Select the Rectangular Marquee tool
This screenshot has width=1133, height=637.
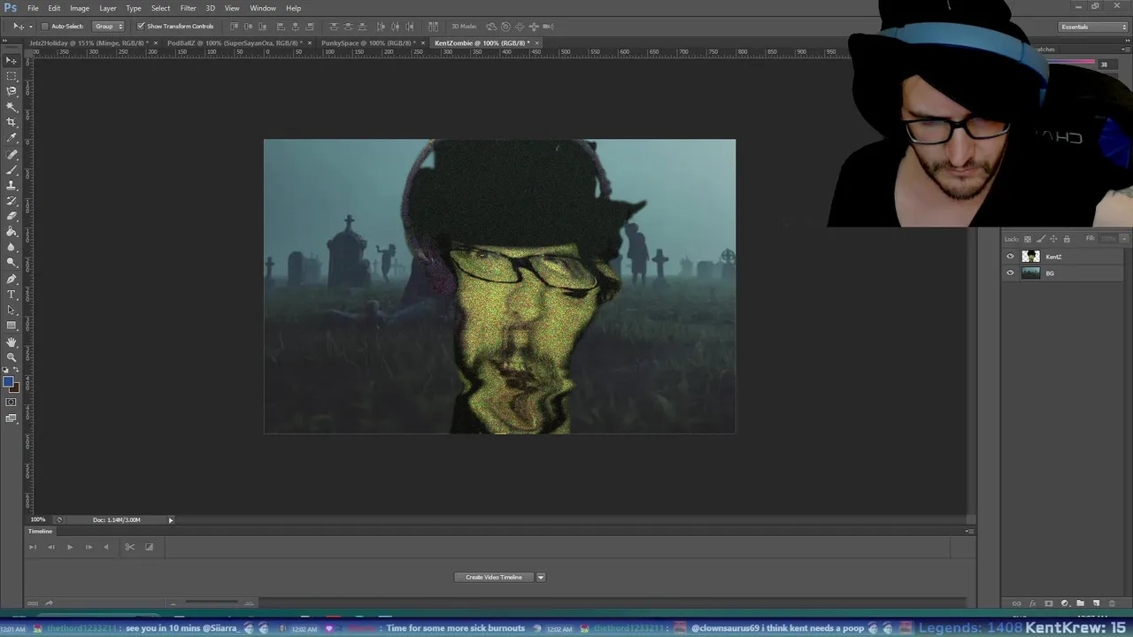(12, 76)
